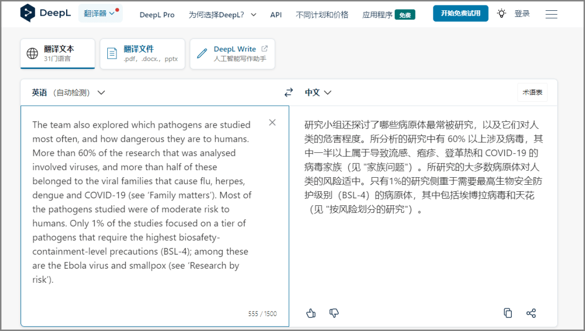Clear the source text with the X
The image size is (585, 331).
point(272,122)
